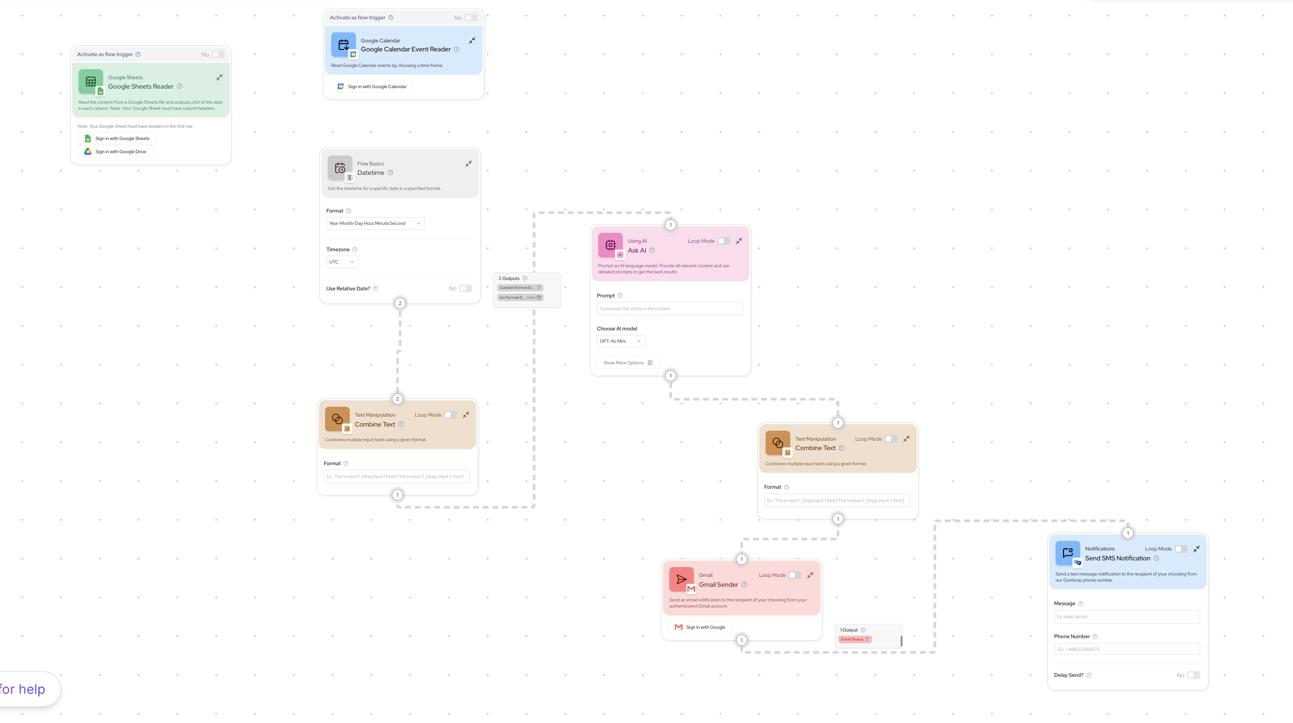Select the Iso Format Date output chip
The width and height of the screenshot is (1293, 723).
tap(520, 297)
